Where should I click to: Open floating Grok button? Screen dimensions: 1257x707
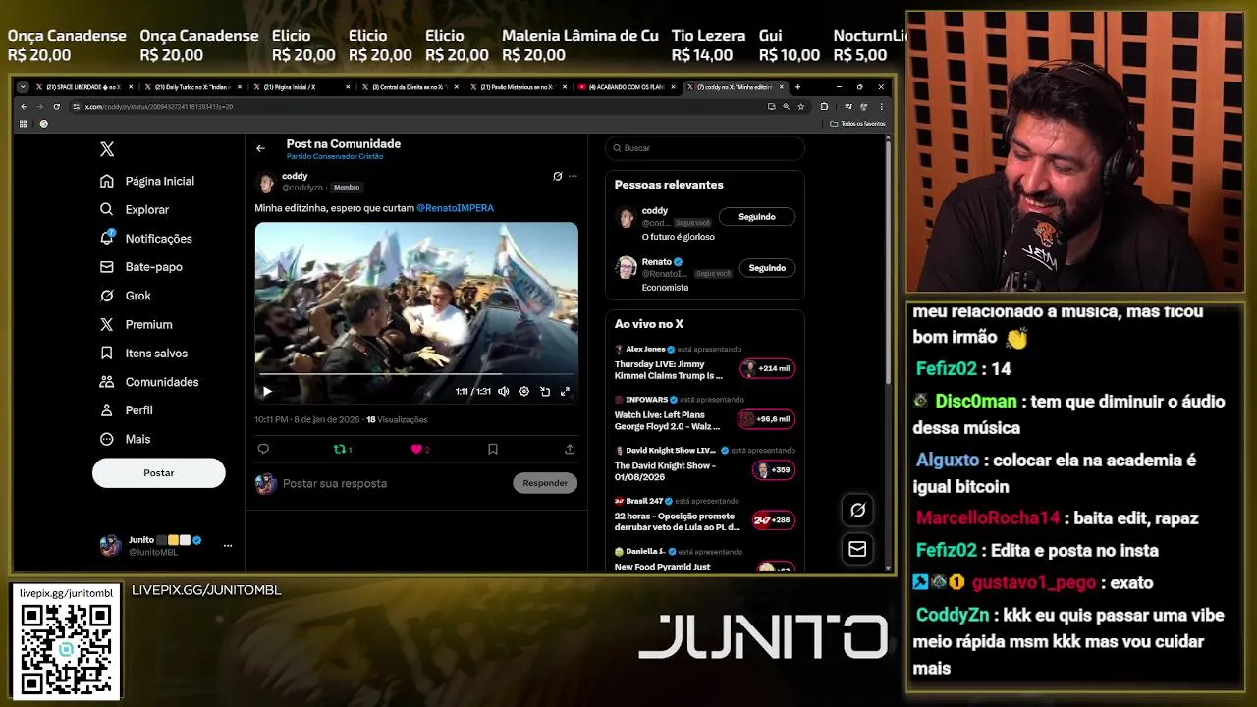[x=857, y=510]
